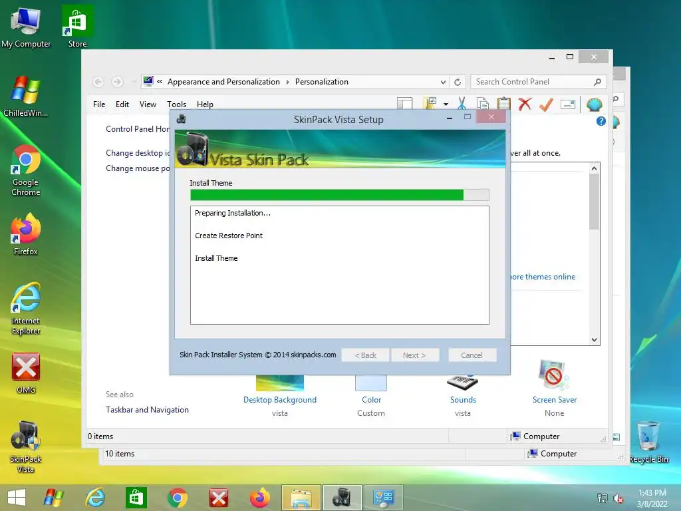
Task: Click the orange checkmark toolbar icon
Action: click(x=547, y=104)
